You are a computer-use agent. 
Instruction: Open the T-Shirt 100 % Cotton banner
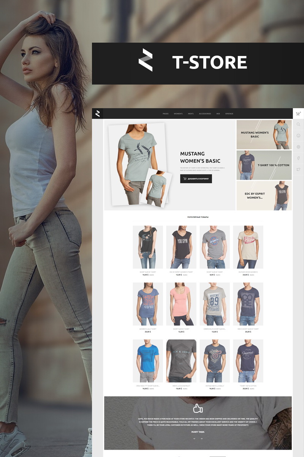pos(264,165)
